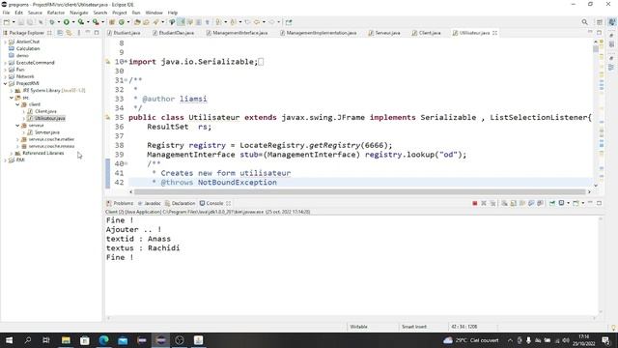Click Remove Launch gray X in console
This screenshot has width=618, height=348.
pos(484,203)
